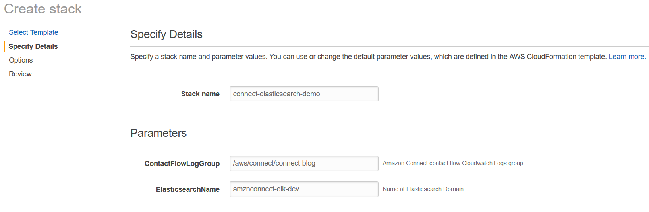Click into the ContactFlowLogGroup text box
The image size is (649, 212).
click(303, 163)
